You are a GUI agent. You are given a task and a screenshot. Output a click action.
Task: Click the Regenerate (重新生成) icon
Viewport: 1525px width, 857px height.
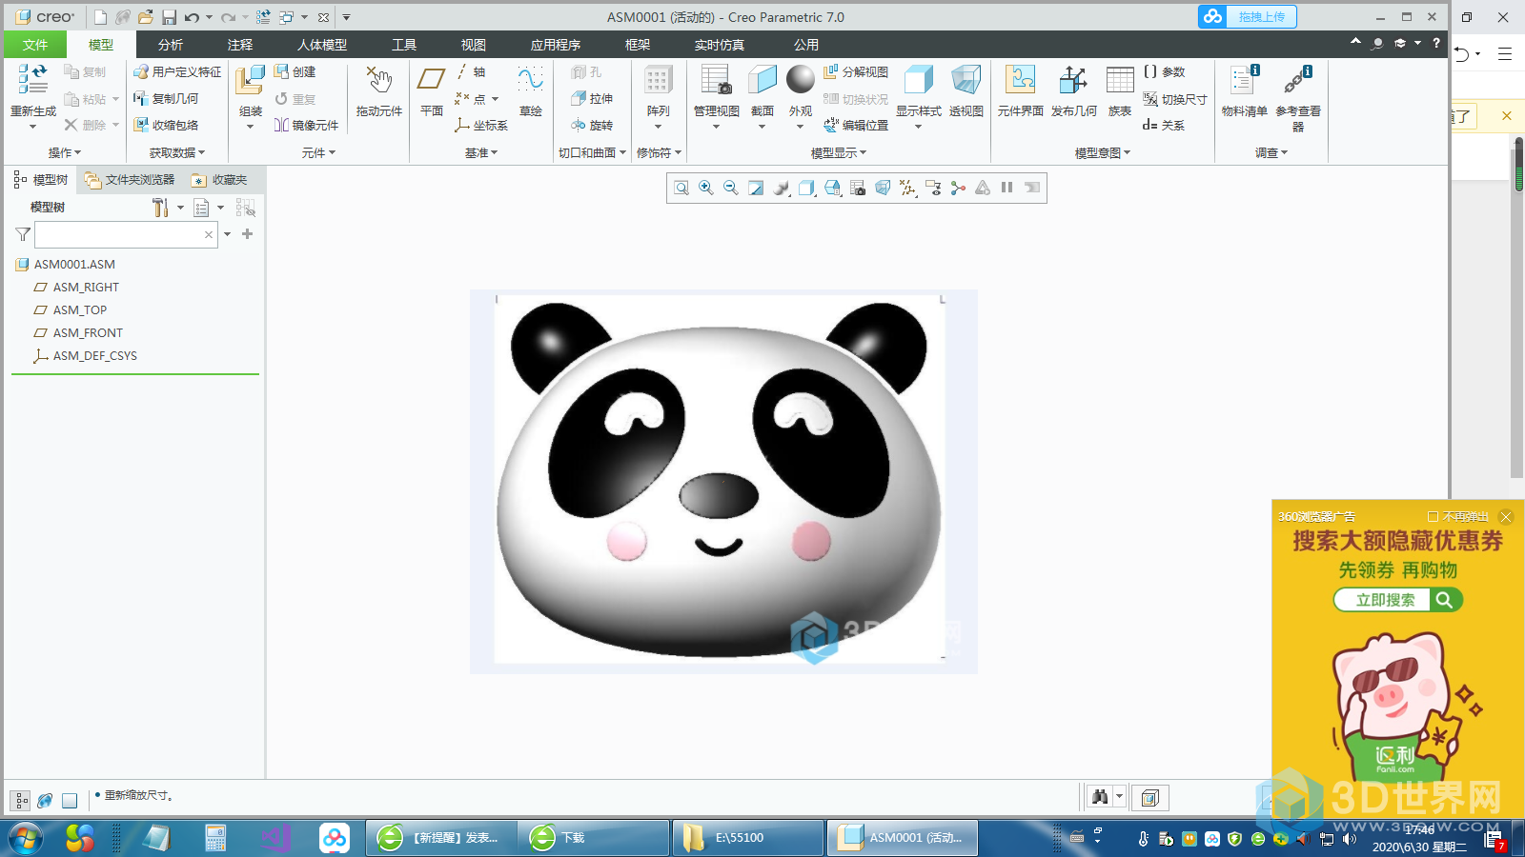pos(33,79)
